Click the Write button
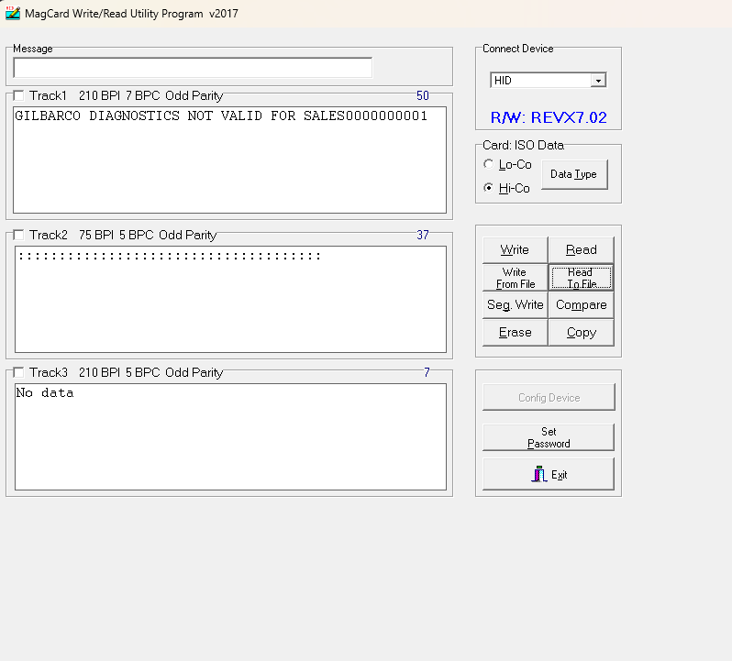 515,249
